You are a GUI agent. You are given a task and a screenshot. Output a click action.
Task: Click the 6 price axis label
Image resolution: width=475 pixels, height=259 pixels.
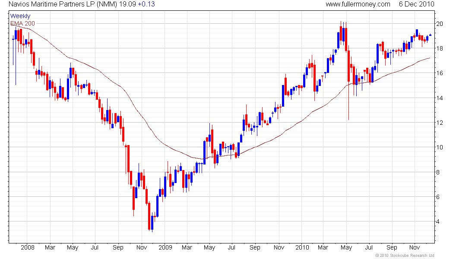click(437, 197)
